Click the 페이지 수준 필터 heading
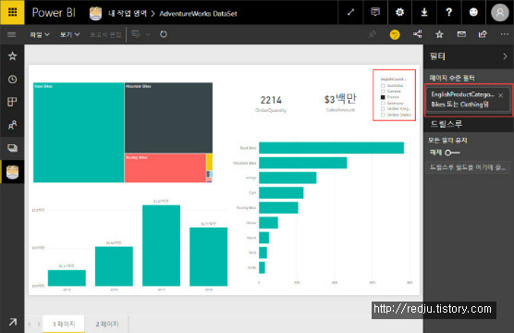Screen dimensions: 514x333 [x=452, y=78]
